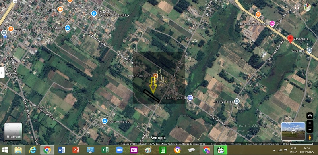The width and height of the screenshot is (318, 155).
Task: Switch the POR PTB2 input language
Action: (293, 150)
